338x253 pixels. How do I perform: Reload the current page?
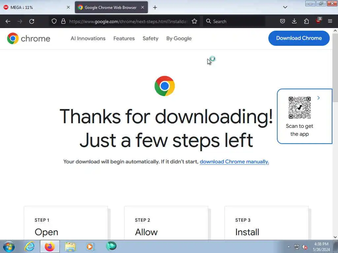coord(32,21)
